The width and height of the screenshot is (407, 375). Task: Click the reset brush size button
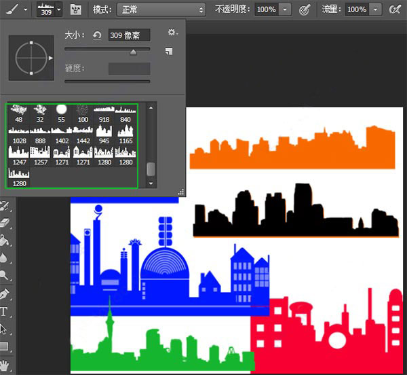click(x=98, y=35)
